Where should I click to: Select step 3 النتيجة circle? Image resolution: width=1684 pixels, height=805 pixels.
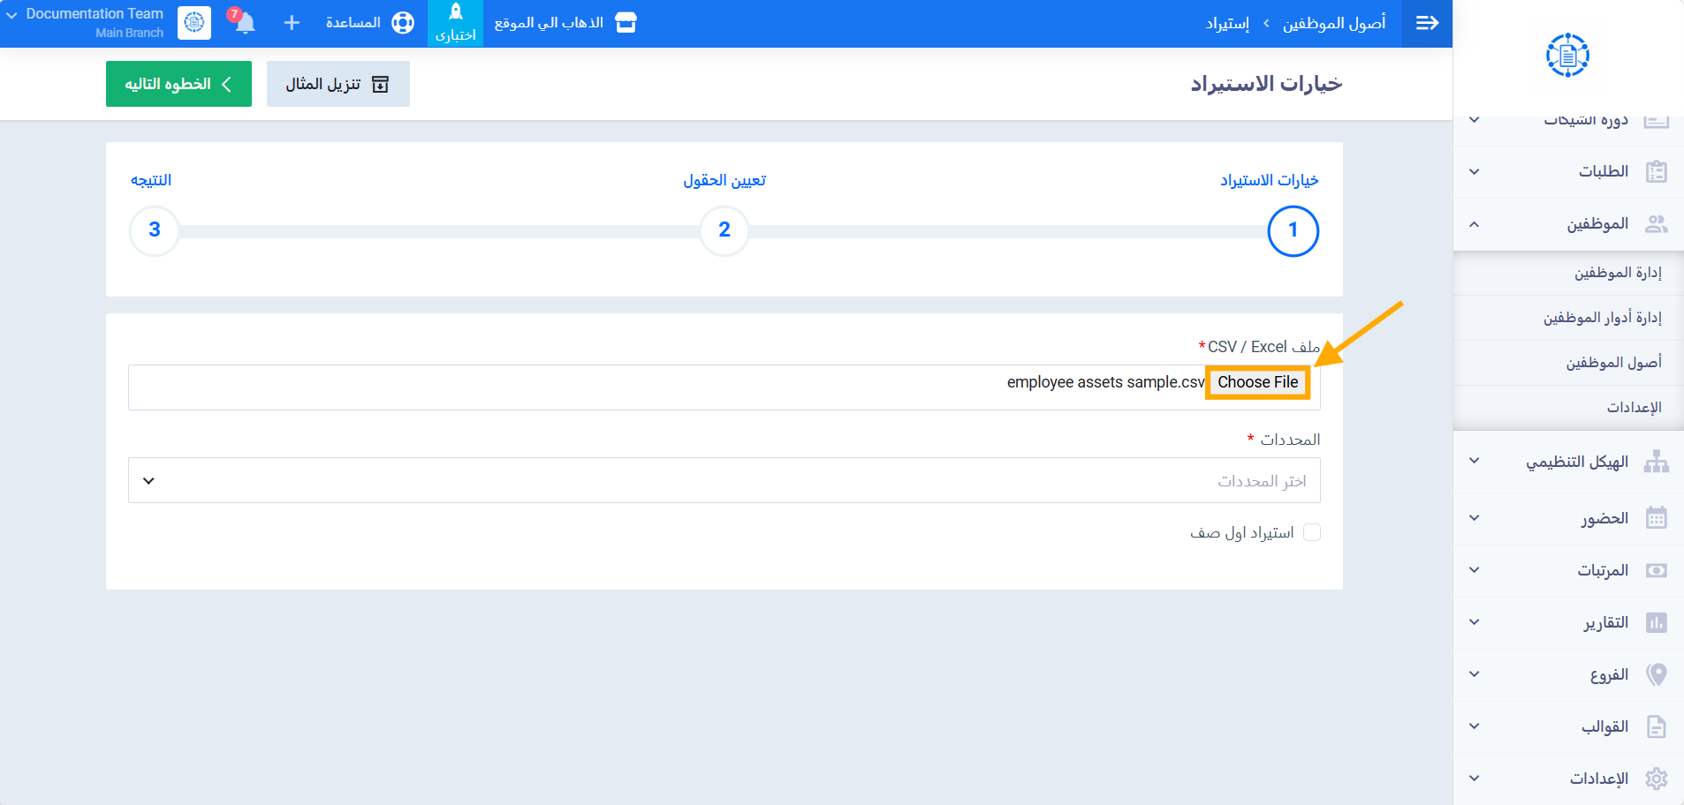coord(155,231)
